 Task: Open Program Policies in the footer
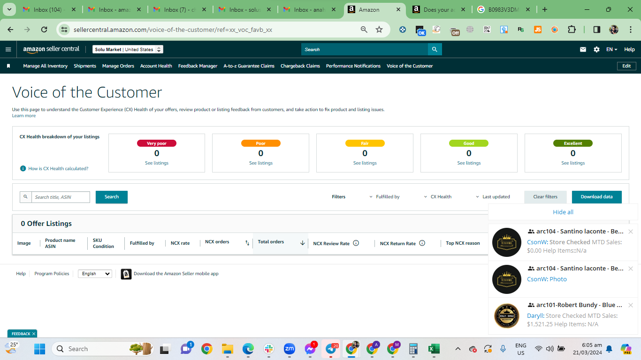(x=52, y=274)
